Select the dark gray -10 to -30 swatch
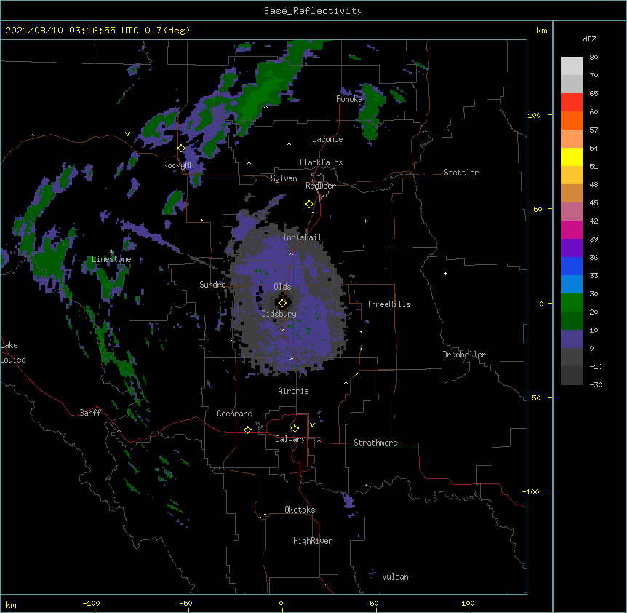The height and width of the screenshot is (613, 627). tap(572, 376)
